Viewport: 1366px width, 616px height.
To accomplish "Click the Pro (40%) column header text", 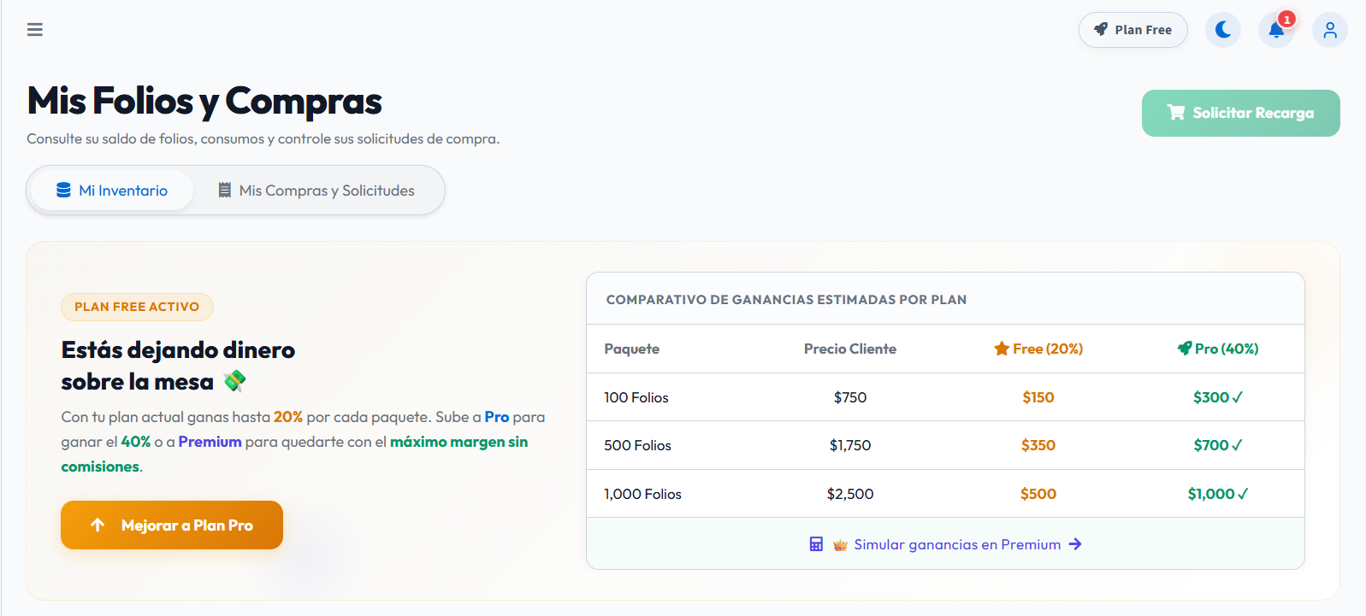I will [1227, 349].
